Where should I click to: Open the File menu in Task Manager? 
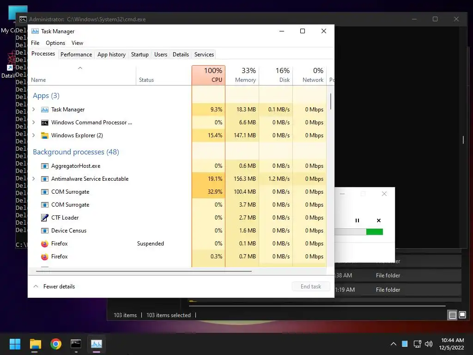click(x=35, y=43)
